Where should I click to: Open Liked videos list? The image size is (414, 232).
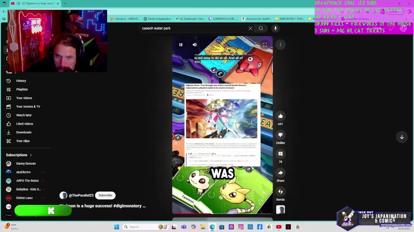25,124
